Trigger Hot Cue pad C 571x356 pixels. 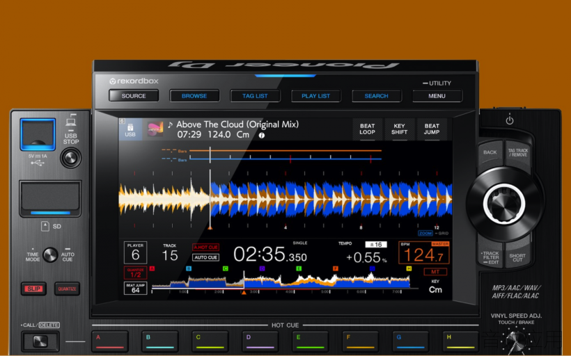(210, 341)
